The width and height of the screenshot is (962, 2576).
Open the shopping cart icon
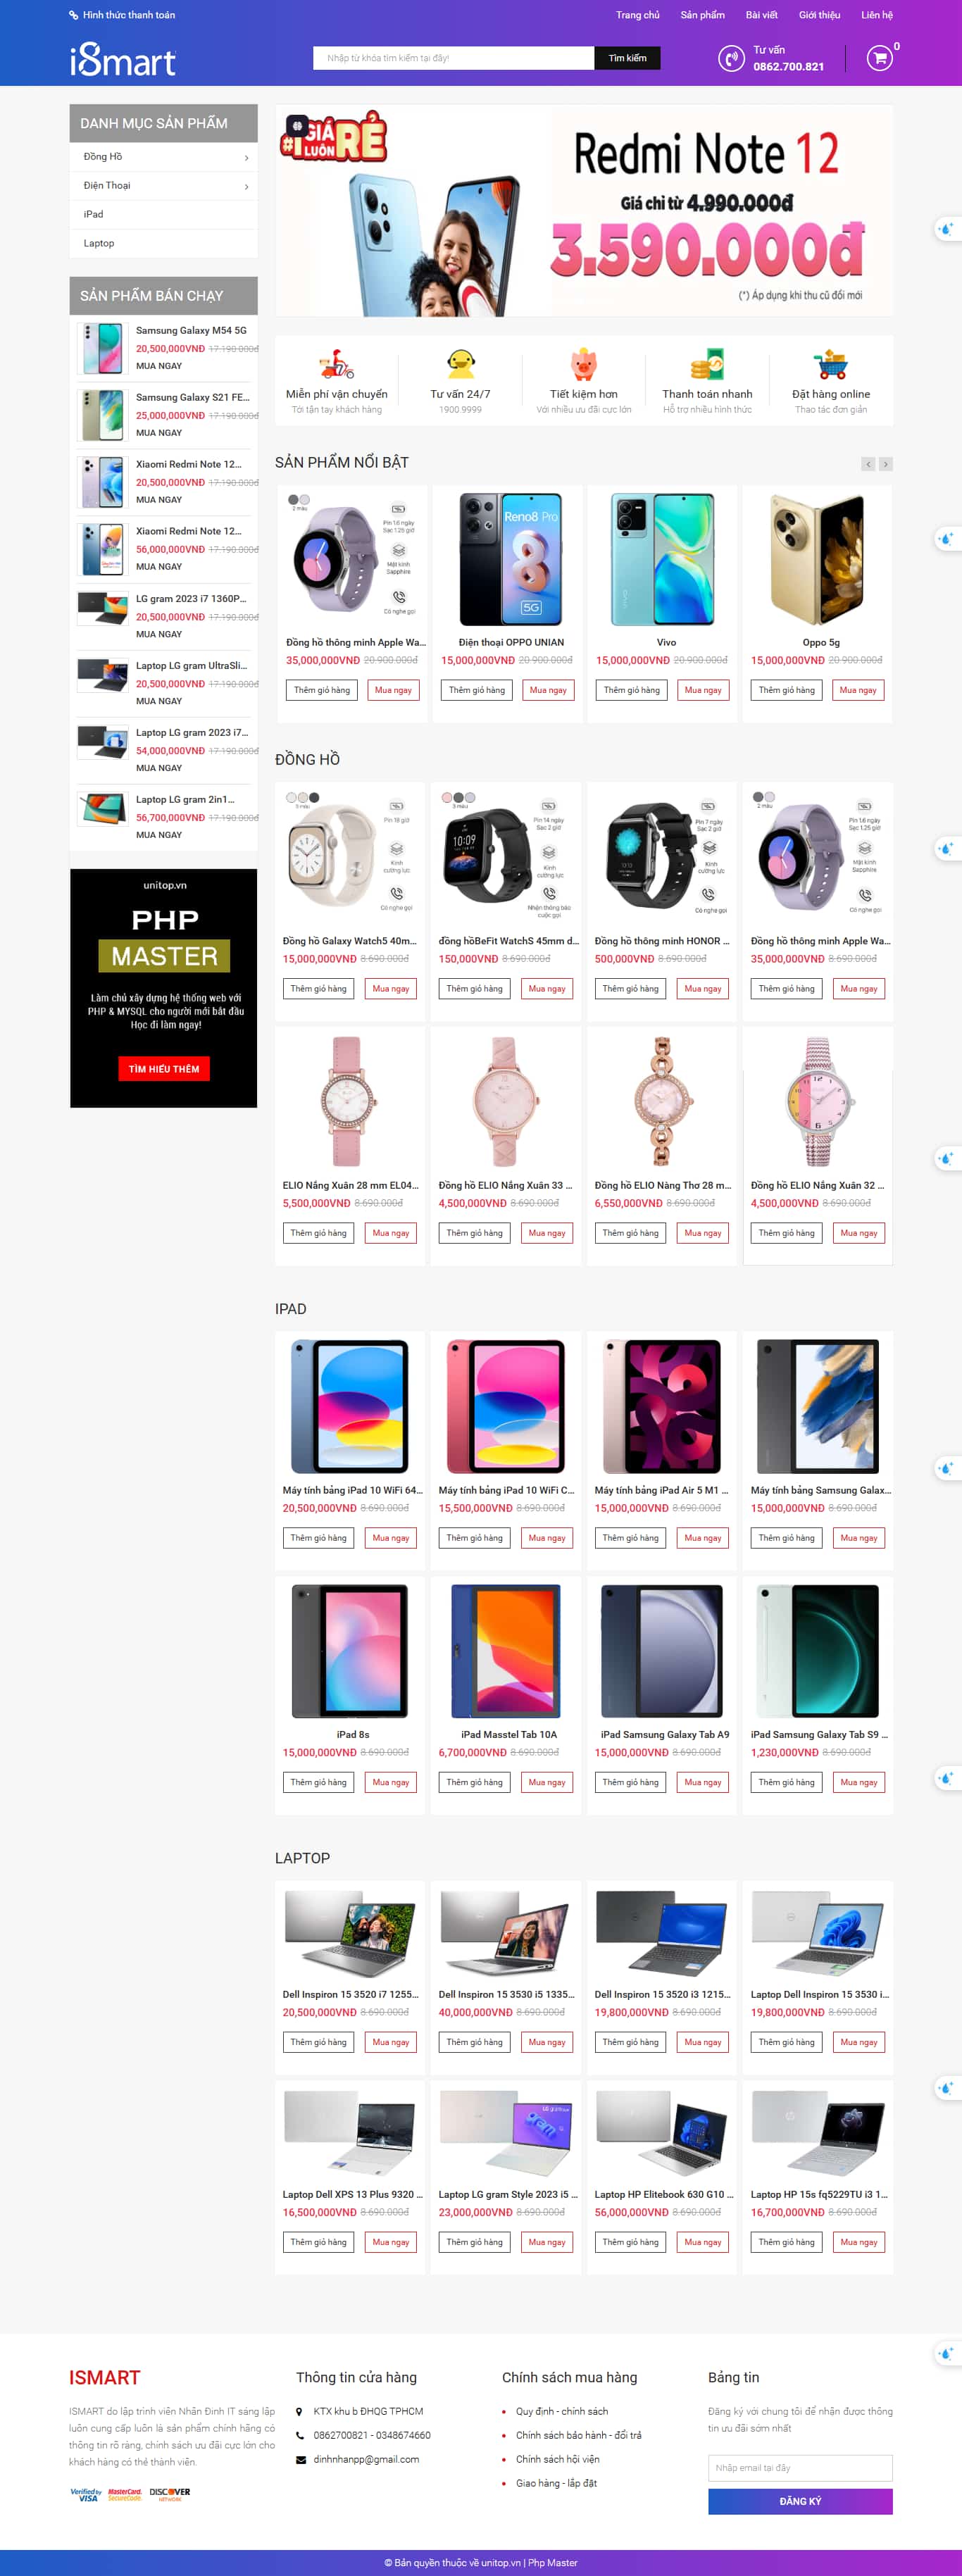pos(879,58)
